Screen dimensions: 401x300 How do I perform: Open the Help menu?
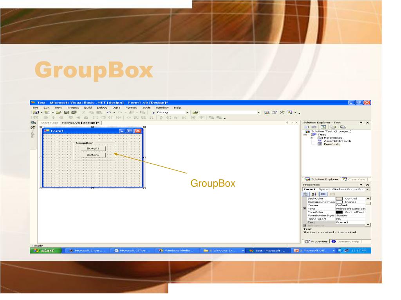pyautogui.click(x=177, y=108)
